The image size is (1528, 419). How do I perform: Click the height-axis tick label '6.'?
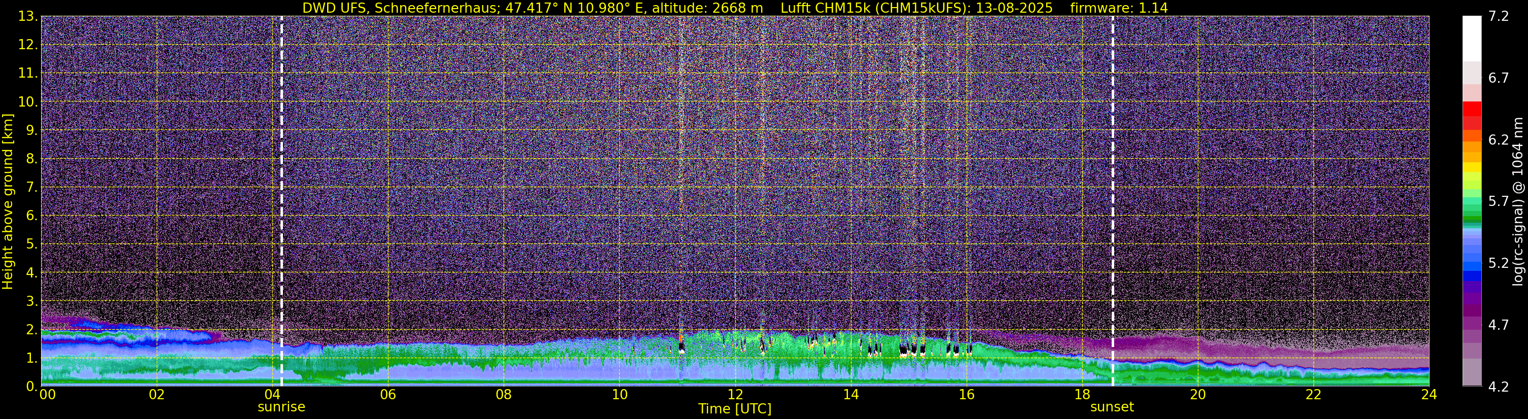[32, 216]
